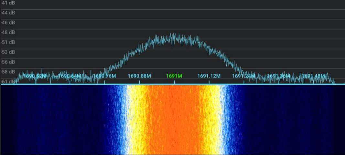The width and height of the screenshot is (345, 155).
Task: Select the 1690.88M frequency marker
Action: [139, 76]
